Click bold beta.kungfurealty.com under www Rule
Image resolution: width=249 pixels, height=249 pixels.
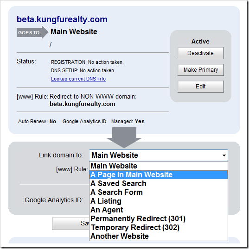pos(83,104)
